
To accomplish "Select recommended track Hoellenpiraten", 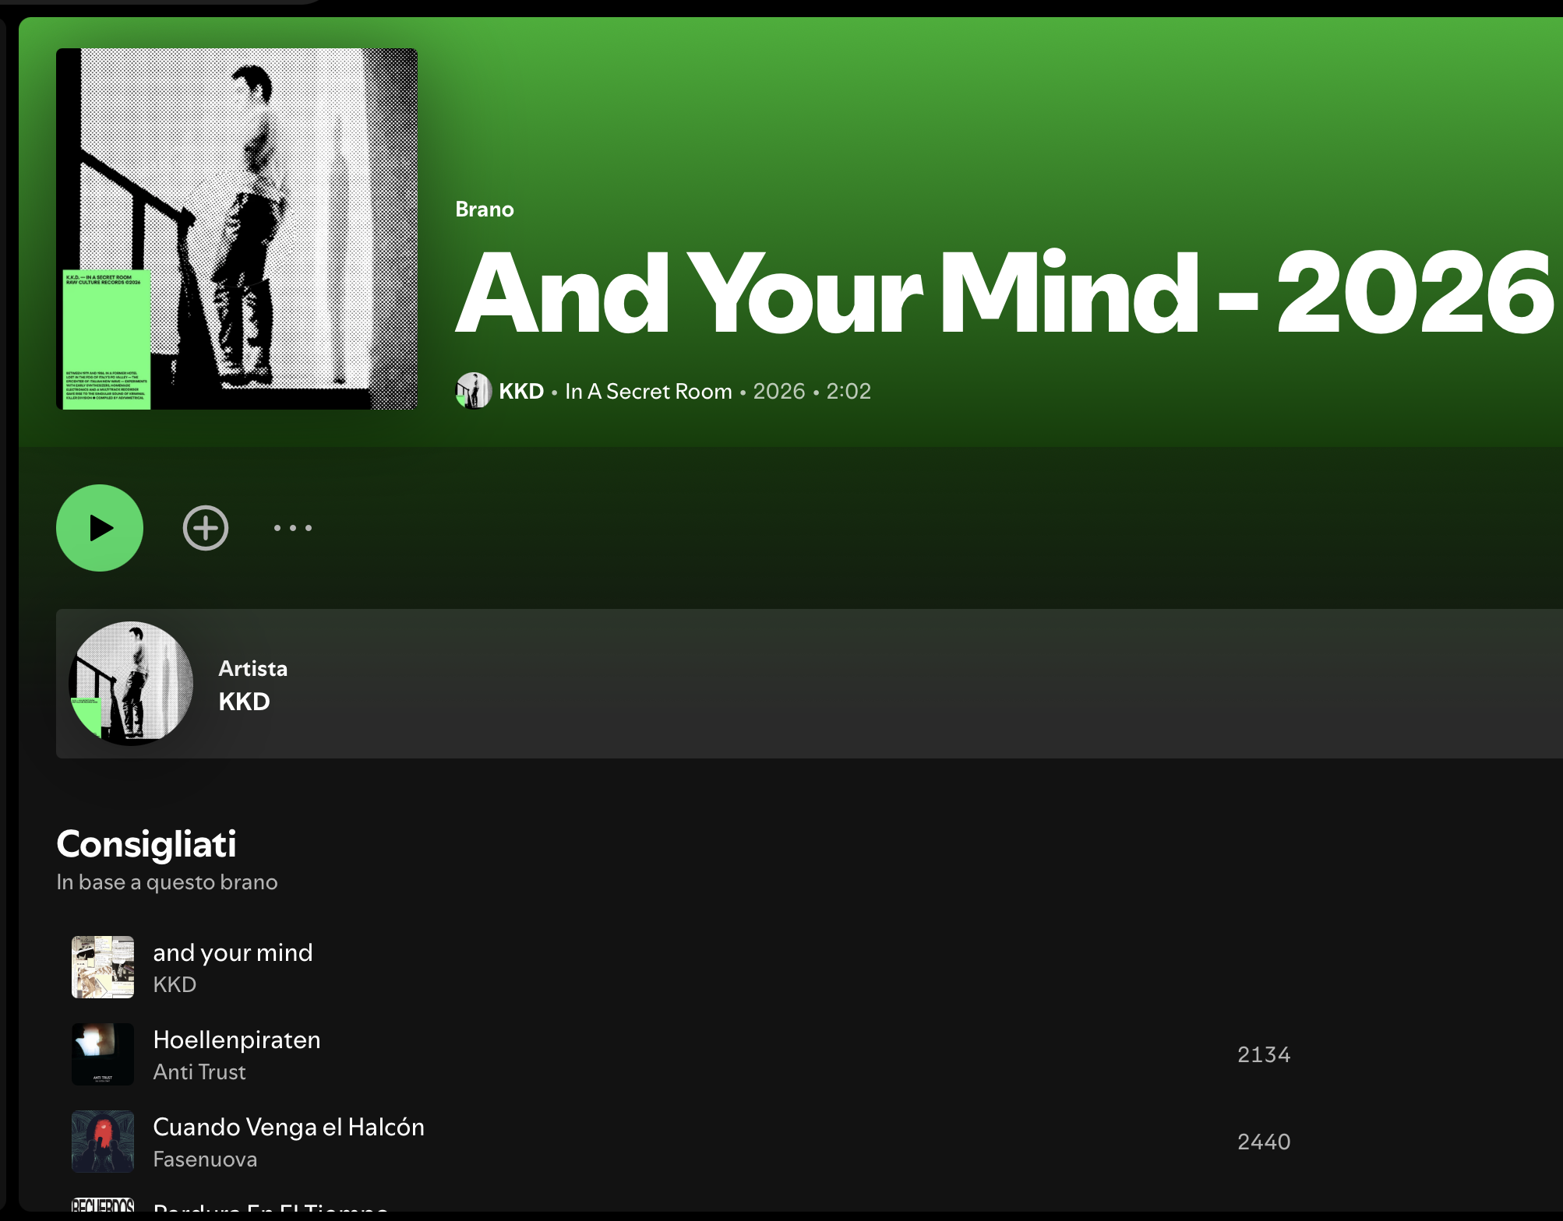I will [x=237, y=1040].
